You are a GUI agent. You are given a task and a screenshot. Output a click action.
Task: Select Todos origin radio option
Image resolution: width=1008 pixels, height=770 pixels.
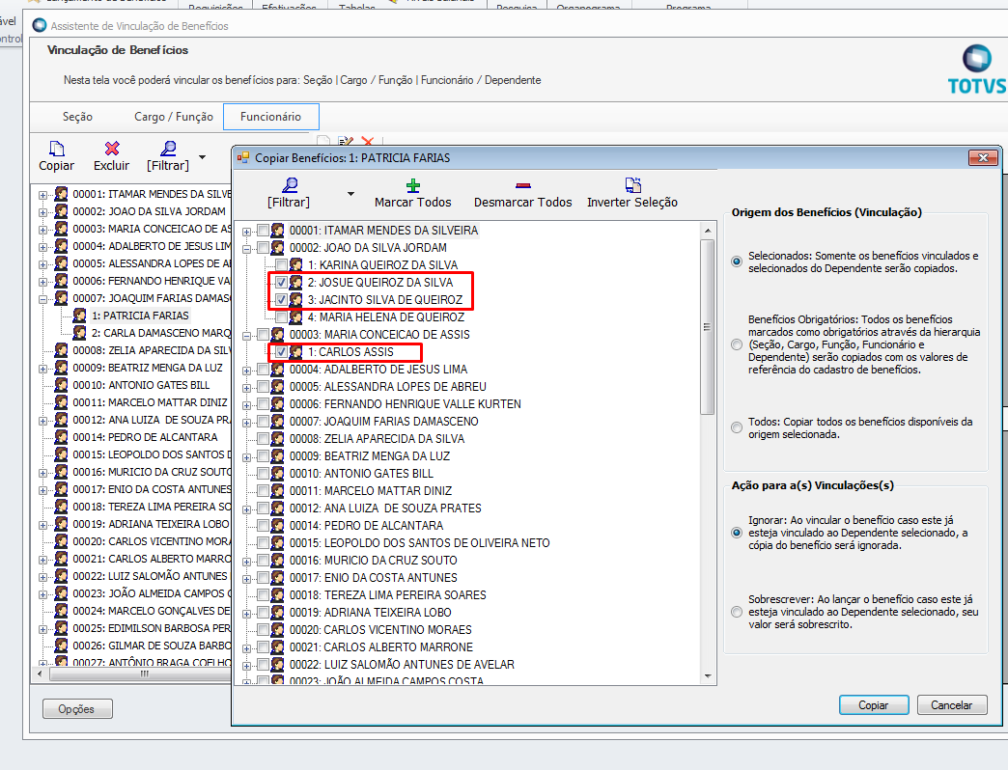tap(737, 427)
